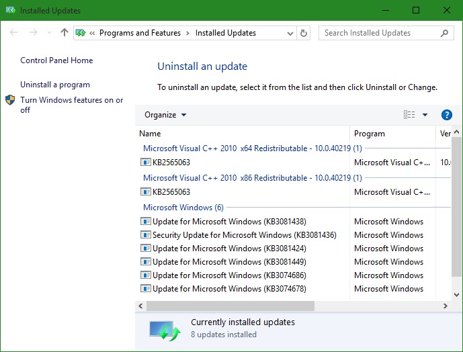
Task: Collapse the Visual C++ 2010 x86 group
Action: (x=253, y=178)
